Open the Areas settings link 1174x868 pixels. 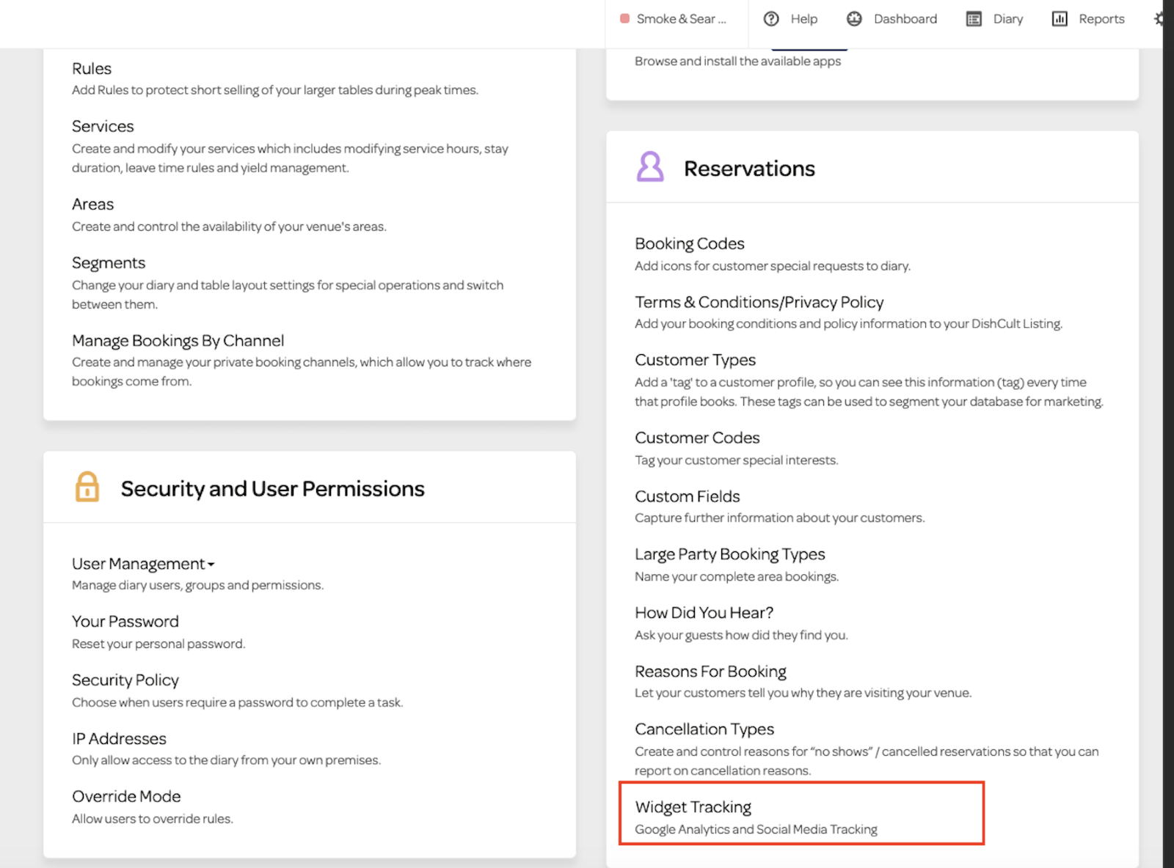tap(92, 205)
